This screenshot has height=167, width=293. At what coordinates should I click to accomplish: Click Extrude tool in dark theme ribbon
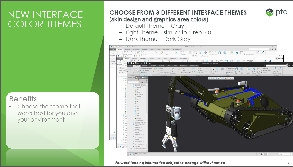[200, 70]
